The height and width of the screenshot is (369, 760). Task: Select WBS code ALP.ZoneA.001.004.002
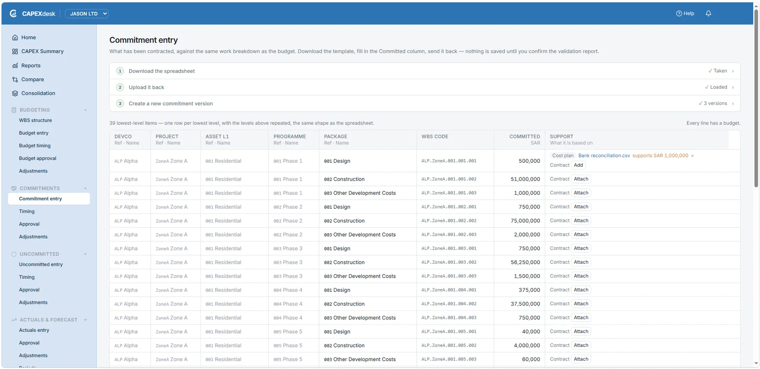tap(449, 304)
